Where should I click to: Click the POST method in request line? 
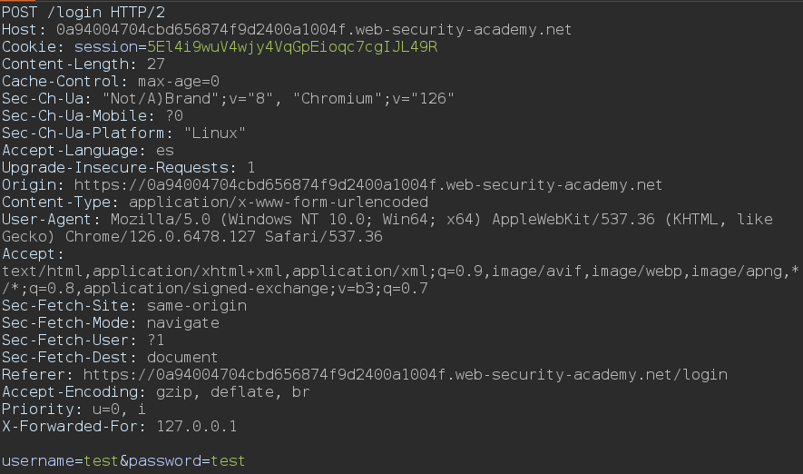(20, 12)
